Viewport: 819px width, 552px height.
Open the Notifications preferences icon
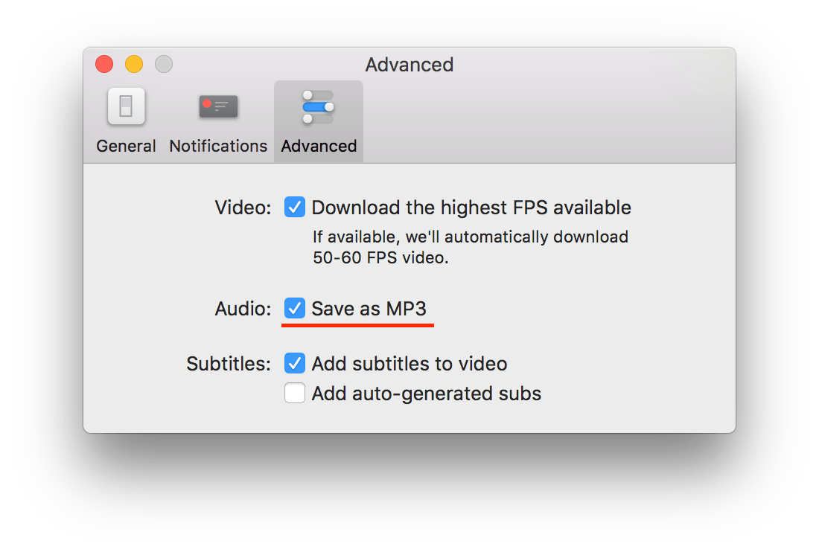pos(218,106)
